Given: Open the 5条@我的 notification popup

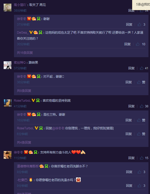Looking at the screenshot, I should (x=141, y=5).
